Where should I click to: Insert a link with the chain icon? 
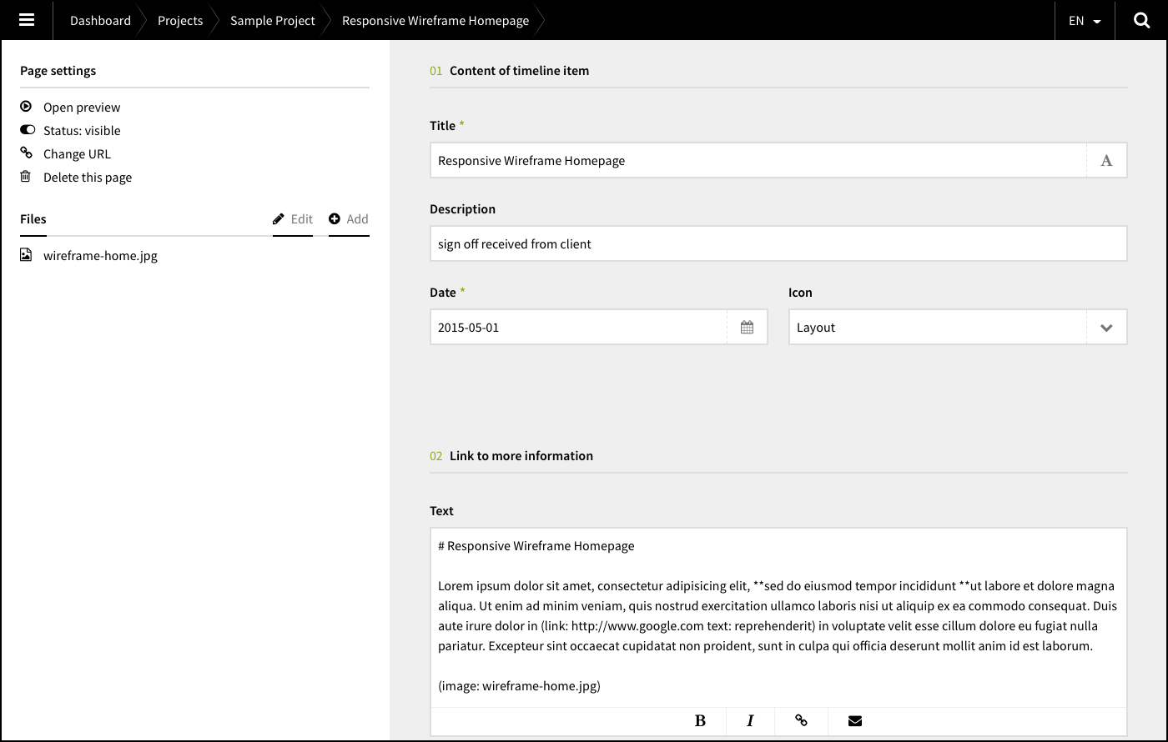pos(801,721)
